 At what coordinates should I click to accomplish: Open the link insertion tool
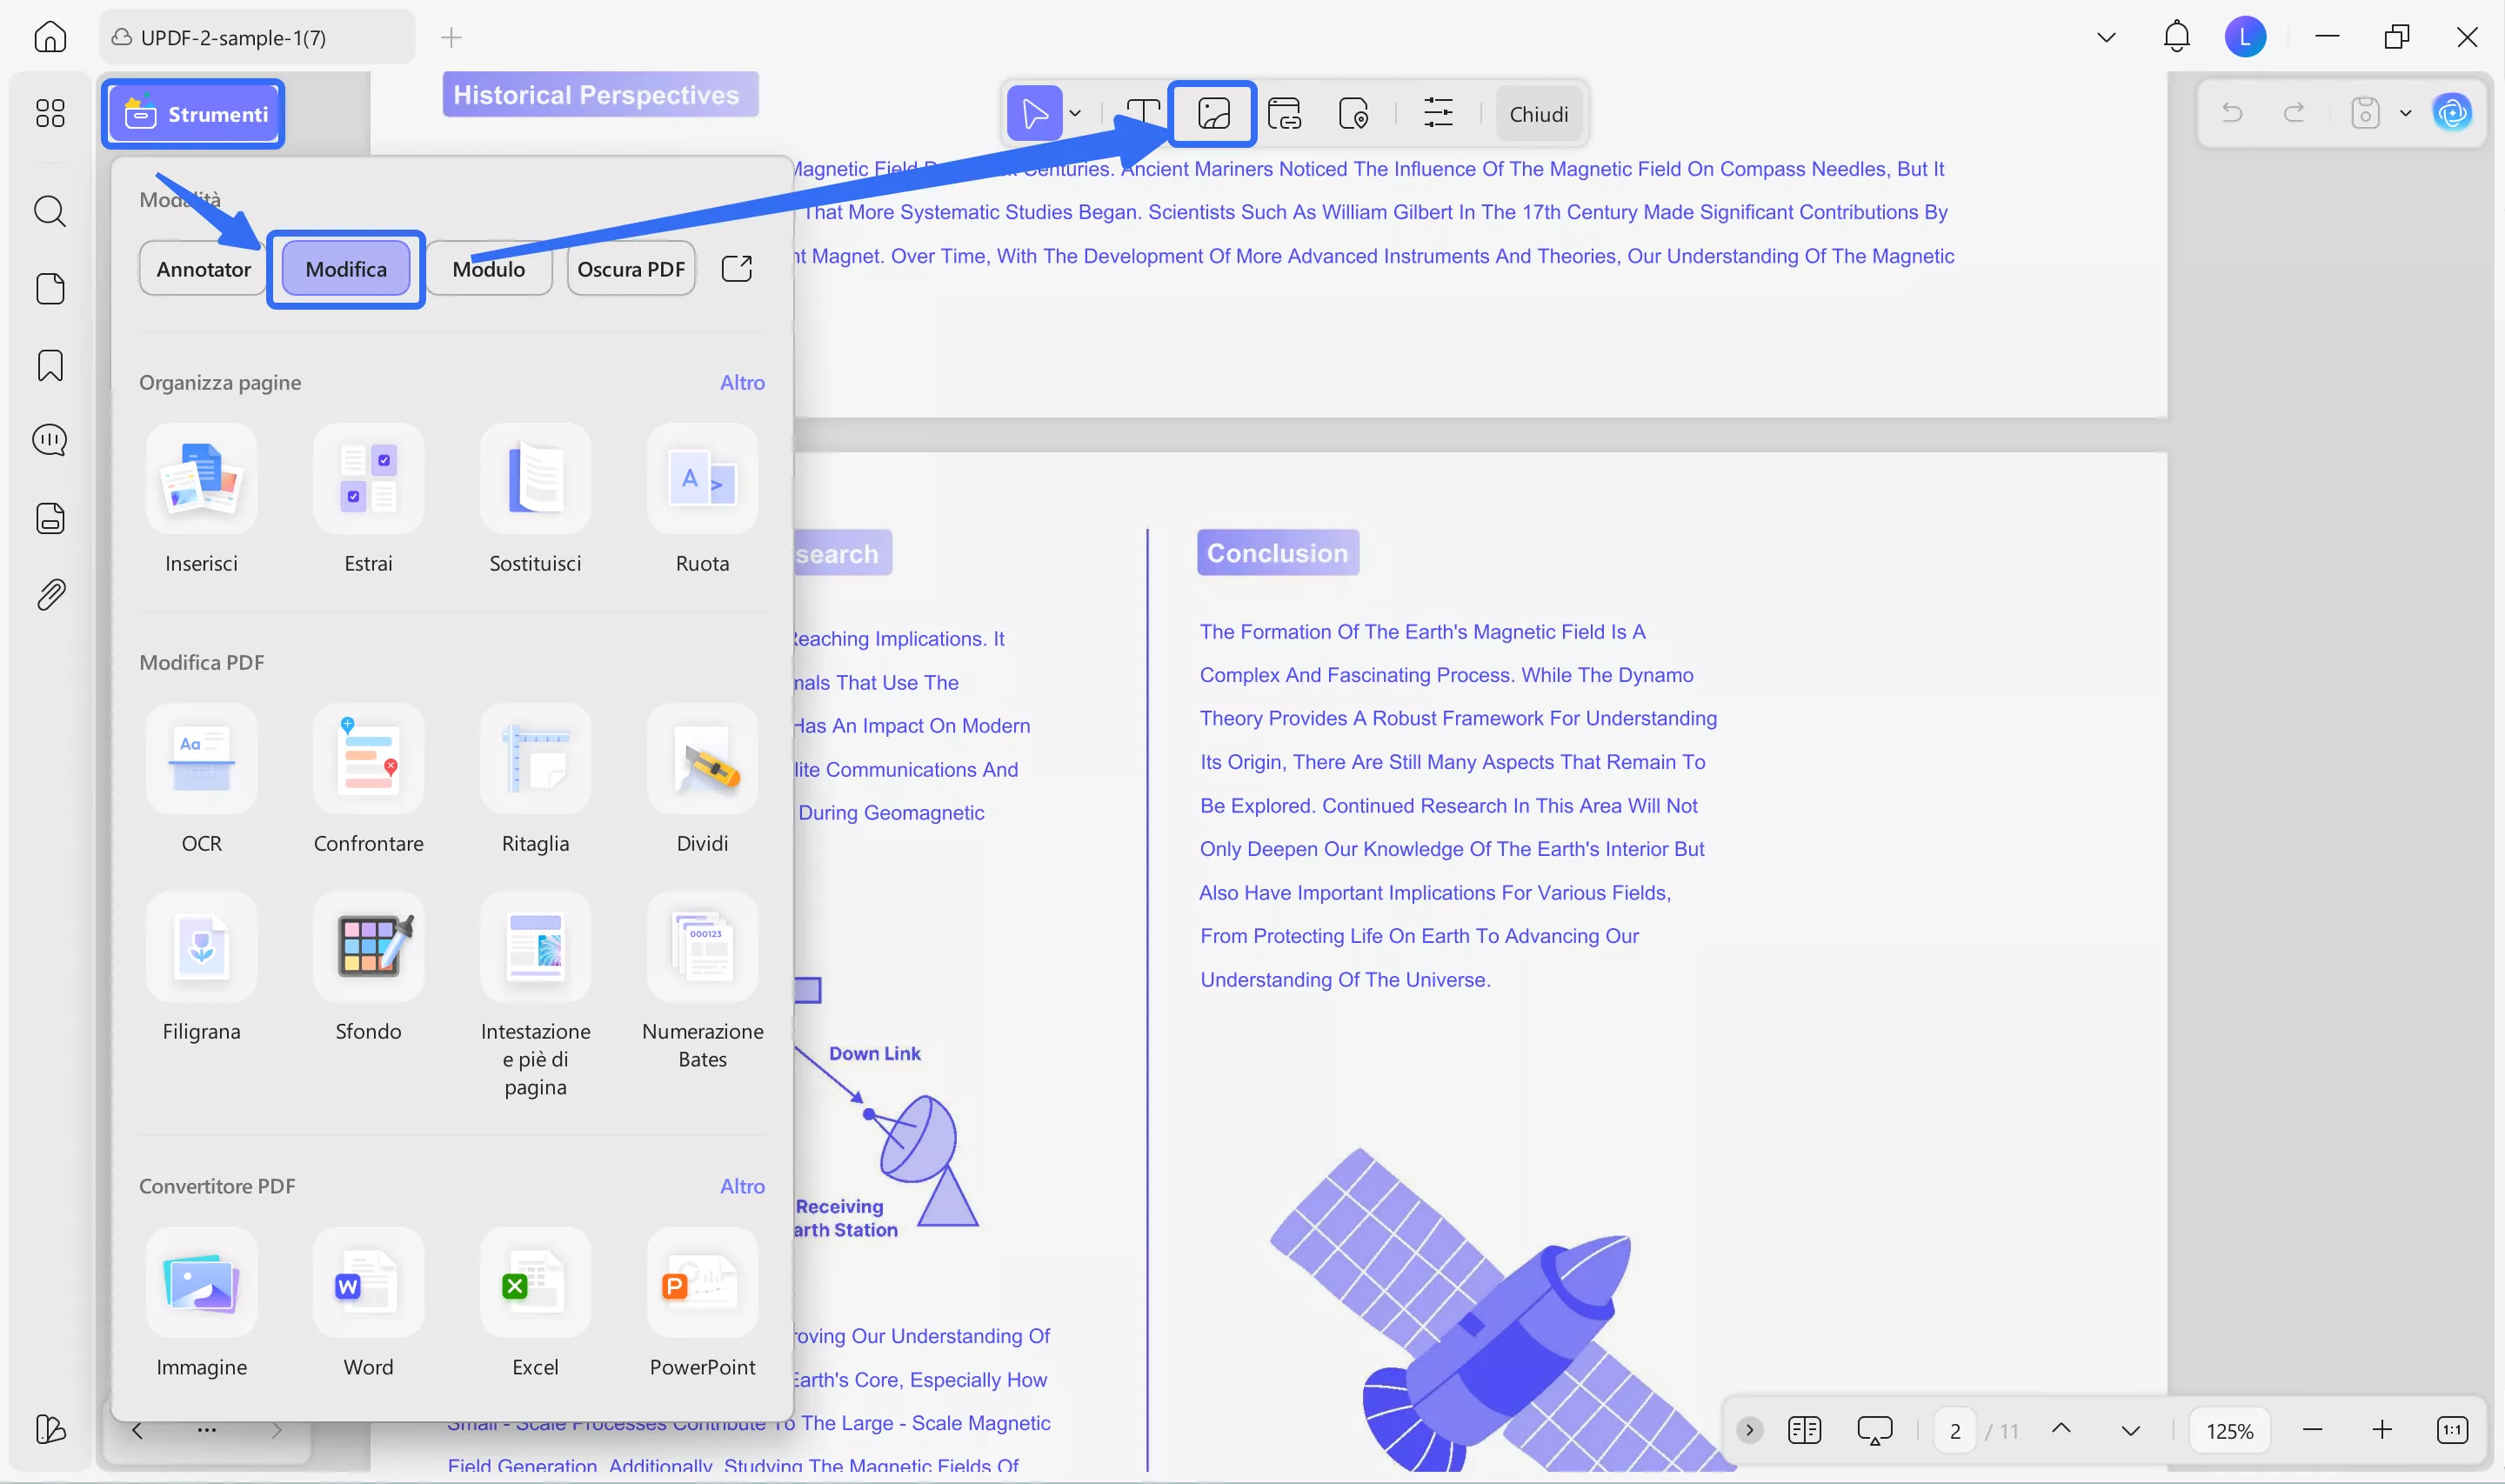tap(1285, 113)
